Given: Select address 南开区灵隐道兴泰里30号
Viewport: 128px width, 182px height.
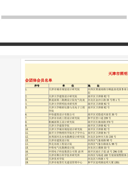Looking at the screenshot, I should [x=103, y=115].
